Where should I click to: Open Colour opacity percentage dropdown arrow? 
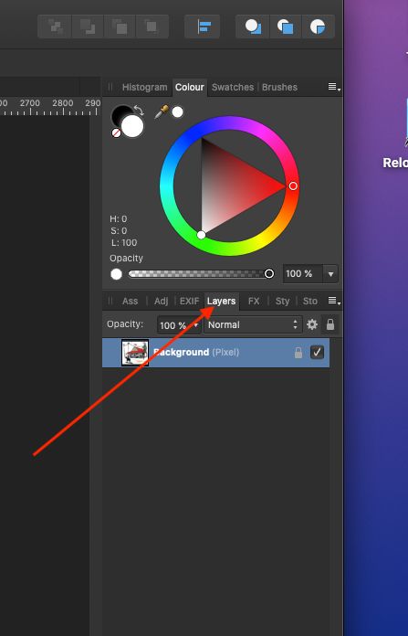click(330, 274)
